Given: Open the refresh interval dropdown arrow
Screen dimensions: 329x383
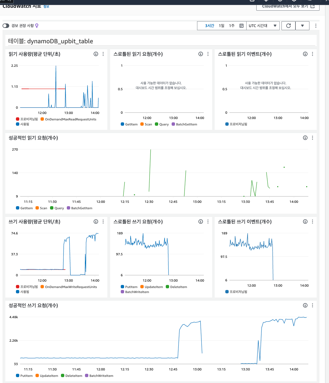Looking at the screenshot, I should click(302, 26).
